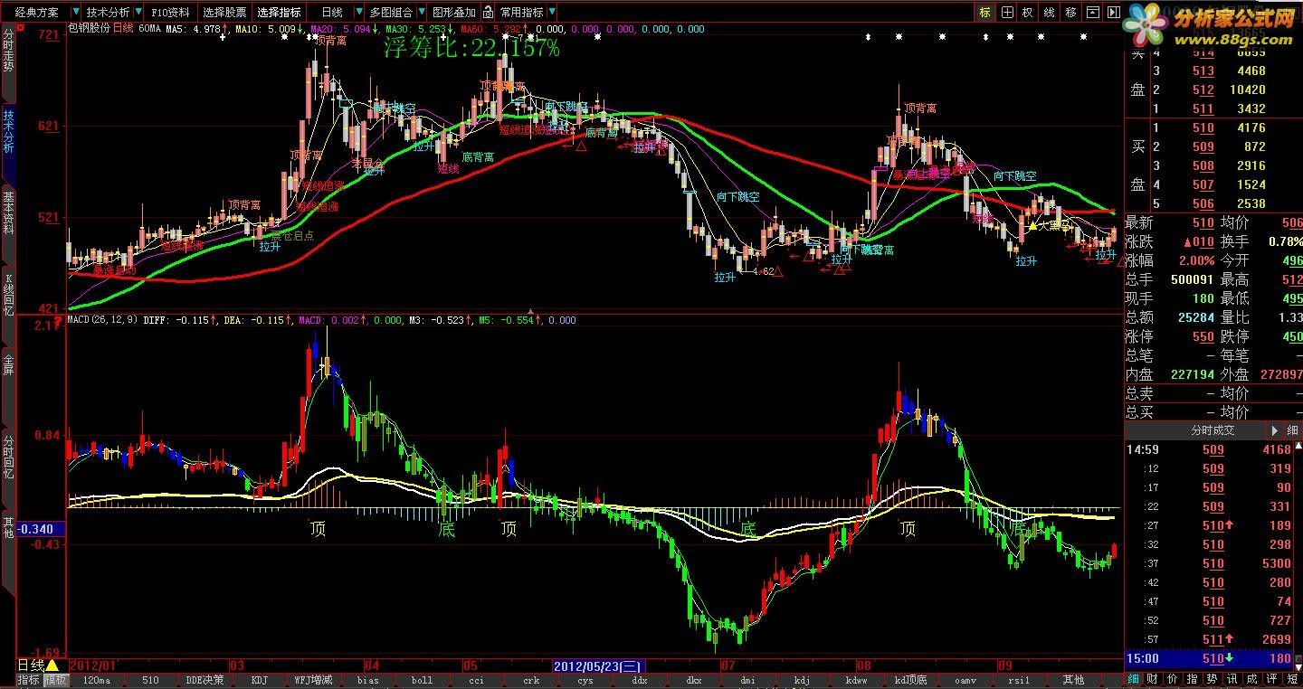Image resolution: width=1303 pixels, height=689 pixels.
Task: Click the lock icon beside 图形叠加
Action: (x=489, y=13)
